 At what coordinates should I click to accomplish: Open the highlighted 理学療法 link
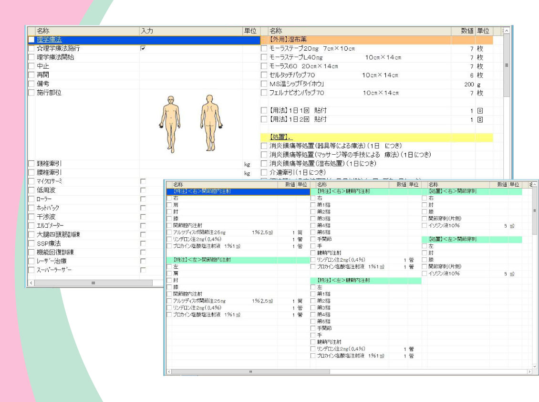(50, 40)
